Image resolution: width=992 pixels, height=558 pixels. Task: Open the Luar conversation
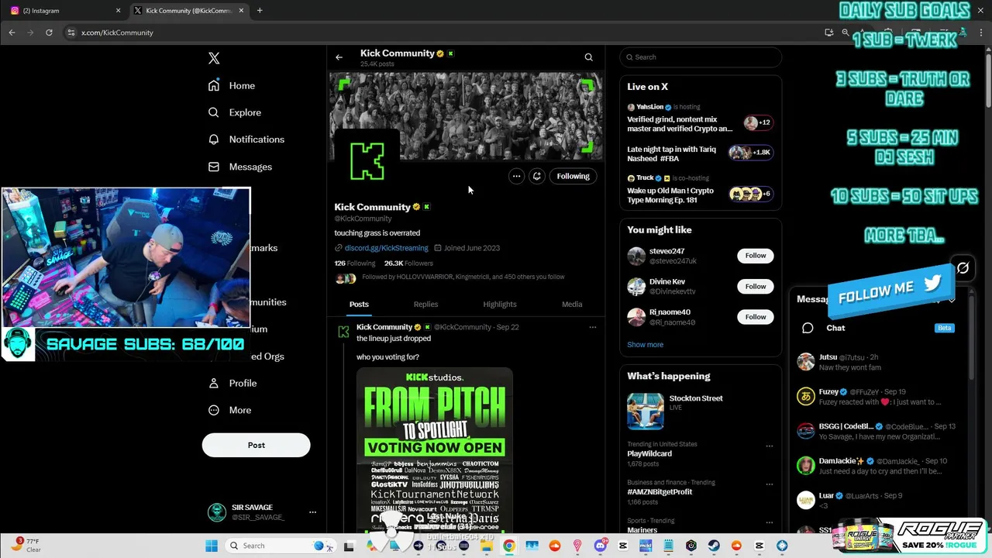[880, 500]
